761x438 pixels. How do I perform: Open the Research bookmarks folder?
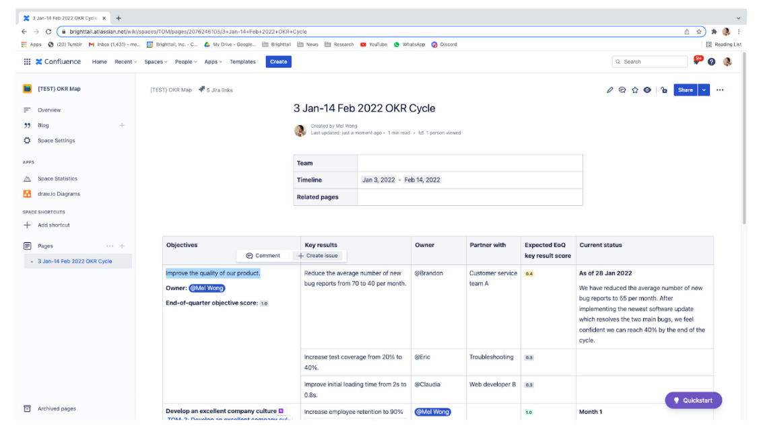(x=339, y=44)
